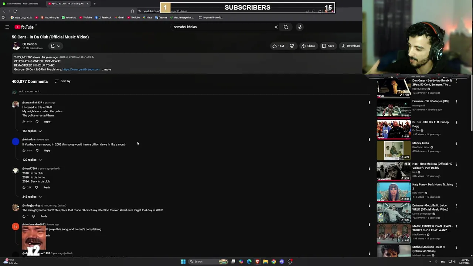Open the options menu for Eminem Till I Collapse video
The image size is (473, 266).
[x=456, y=102]
